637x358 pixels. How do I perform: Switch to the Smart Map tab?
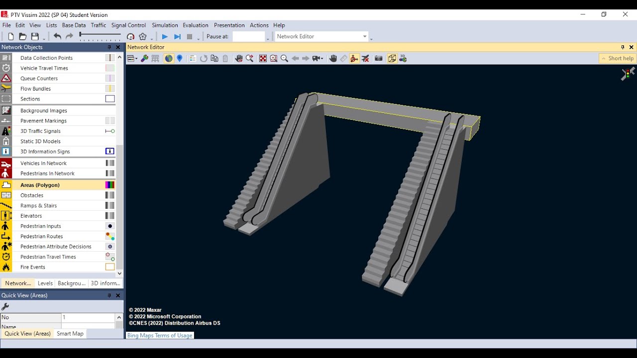pyautogui.click(x=70, y=334)
